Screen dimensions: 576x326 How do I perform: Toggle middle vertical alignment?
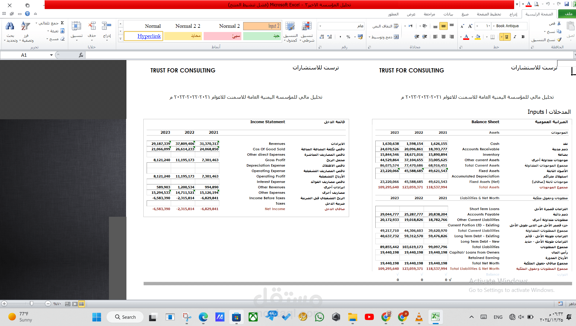click(443, 26)
